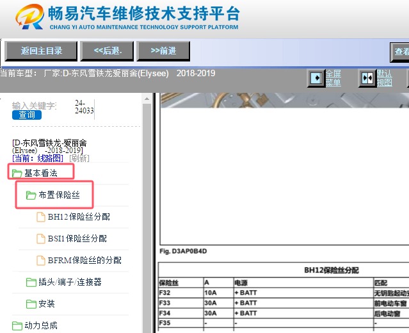This screenshot has height=333, width=409.
Task: Select the F32 fuse cell
Action: coord(180,293)
